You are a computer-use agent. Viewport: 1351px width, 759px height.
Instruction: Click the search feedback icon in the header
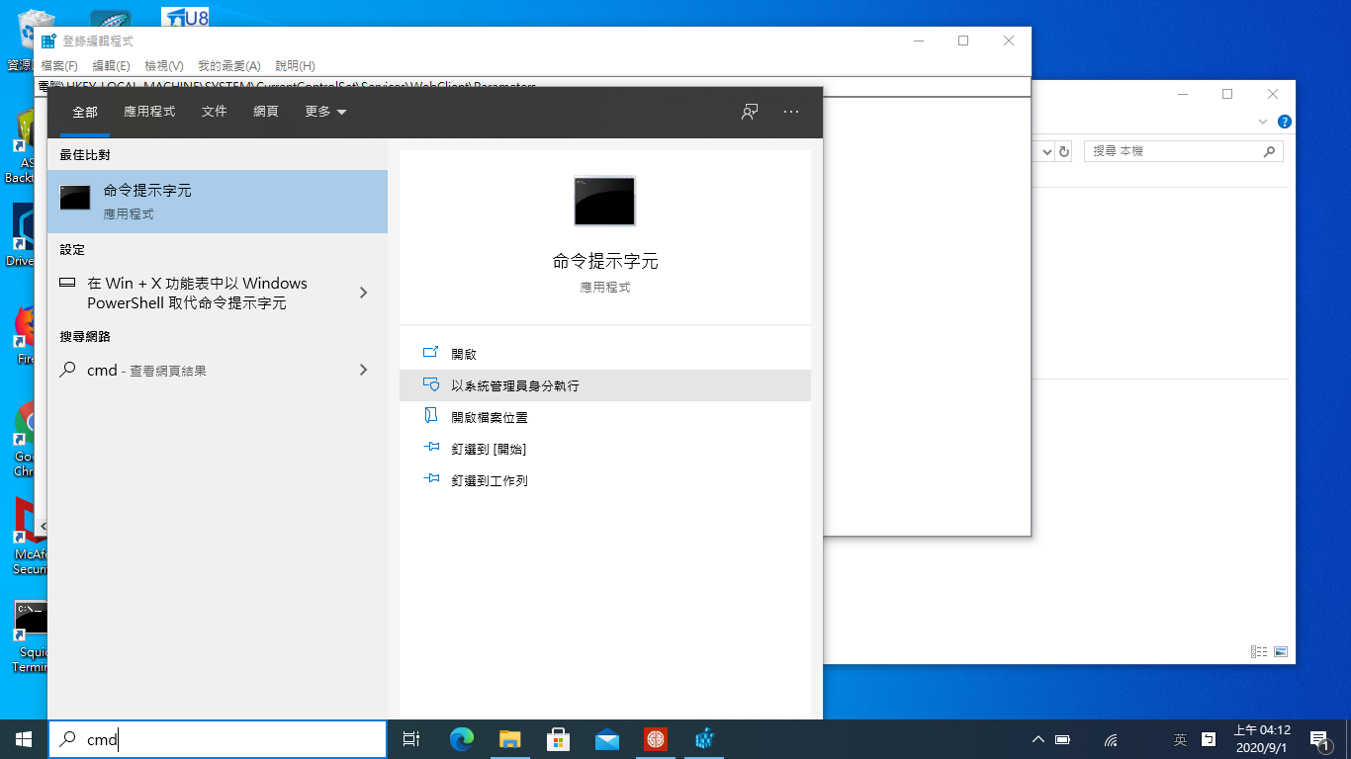(x=750, y=112)
